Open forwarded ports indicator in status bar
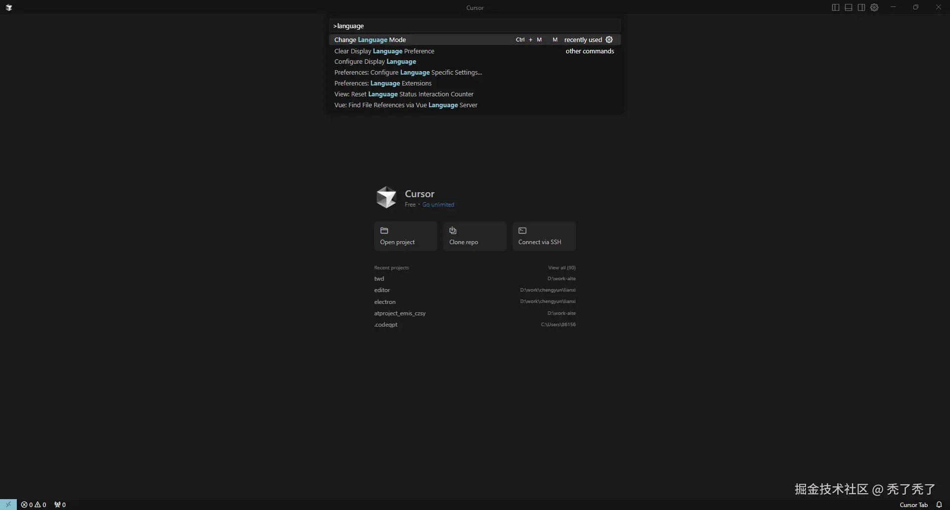The width and height of the screenshot is (950, 510). click(x=60, y=505)
